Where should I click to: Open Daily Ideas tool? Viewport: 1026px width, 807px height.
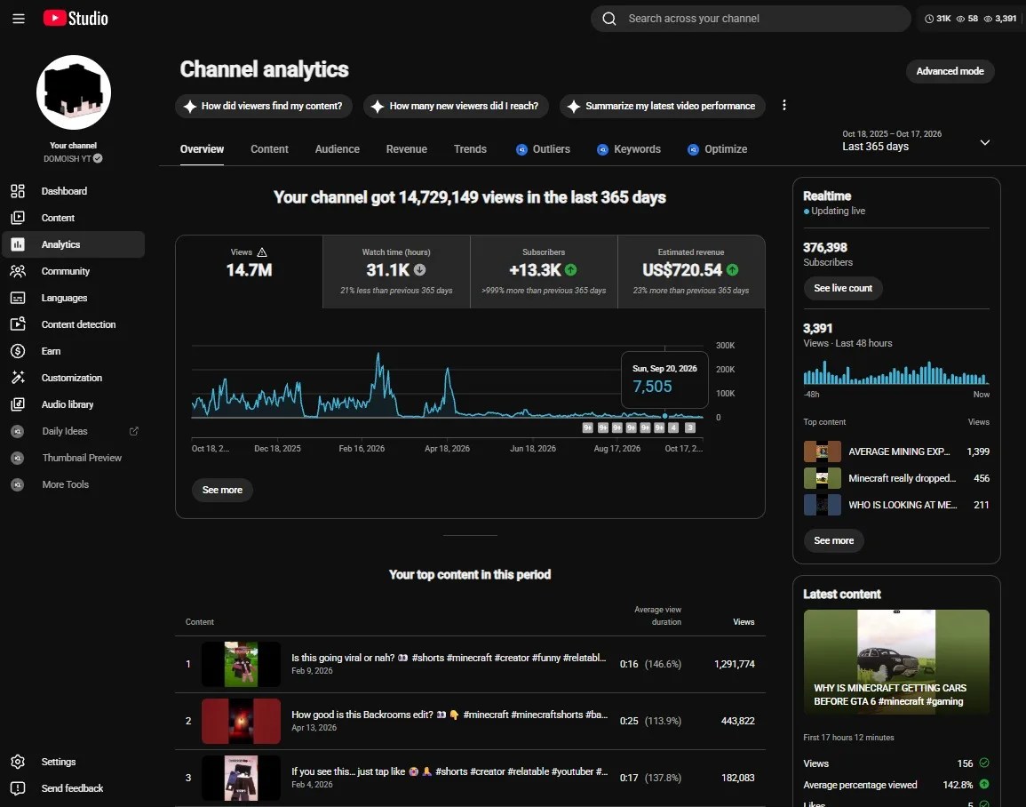pyautogui.click(x=65, y=431)
